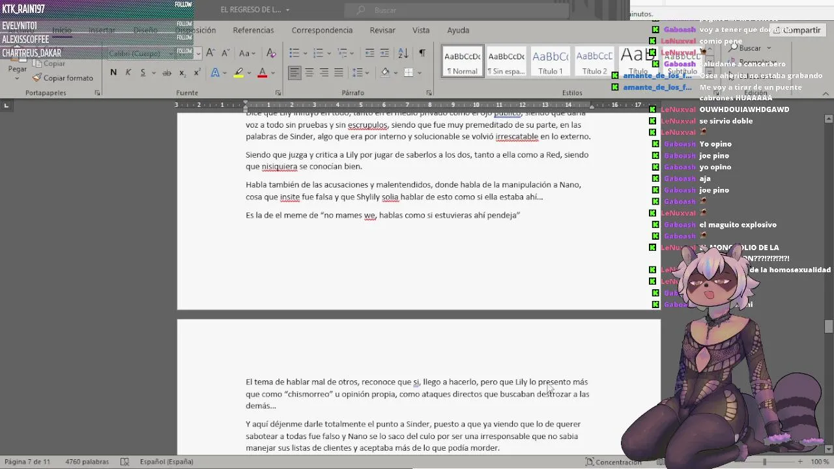The height and width of the screenshot is (469, 834).
Task: Open the Correspondencia tab
Action: [322, 31]
